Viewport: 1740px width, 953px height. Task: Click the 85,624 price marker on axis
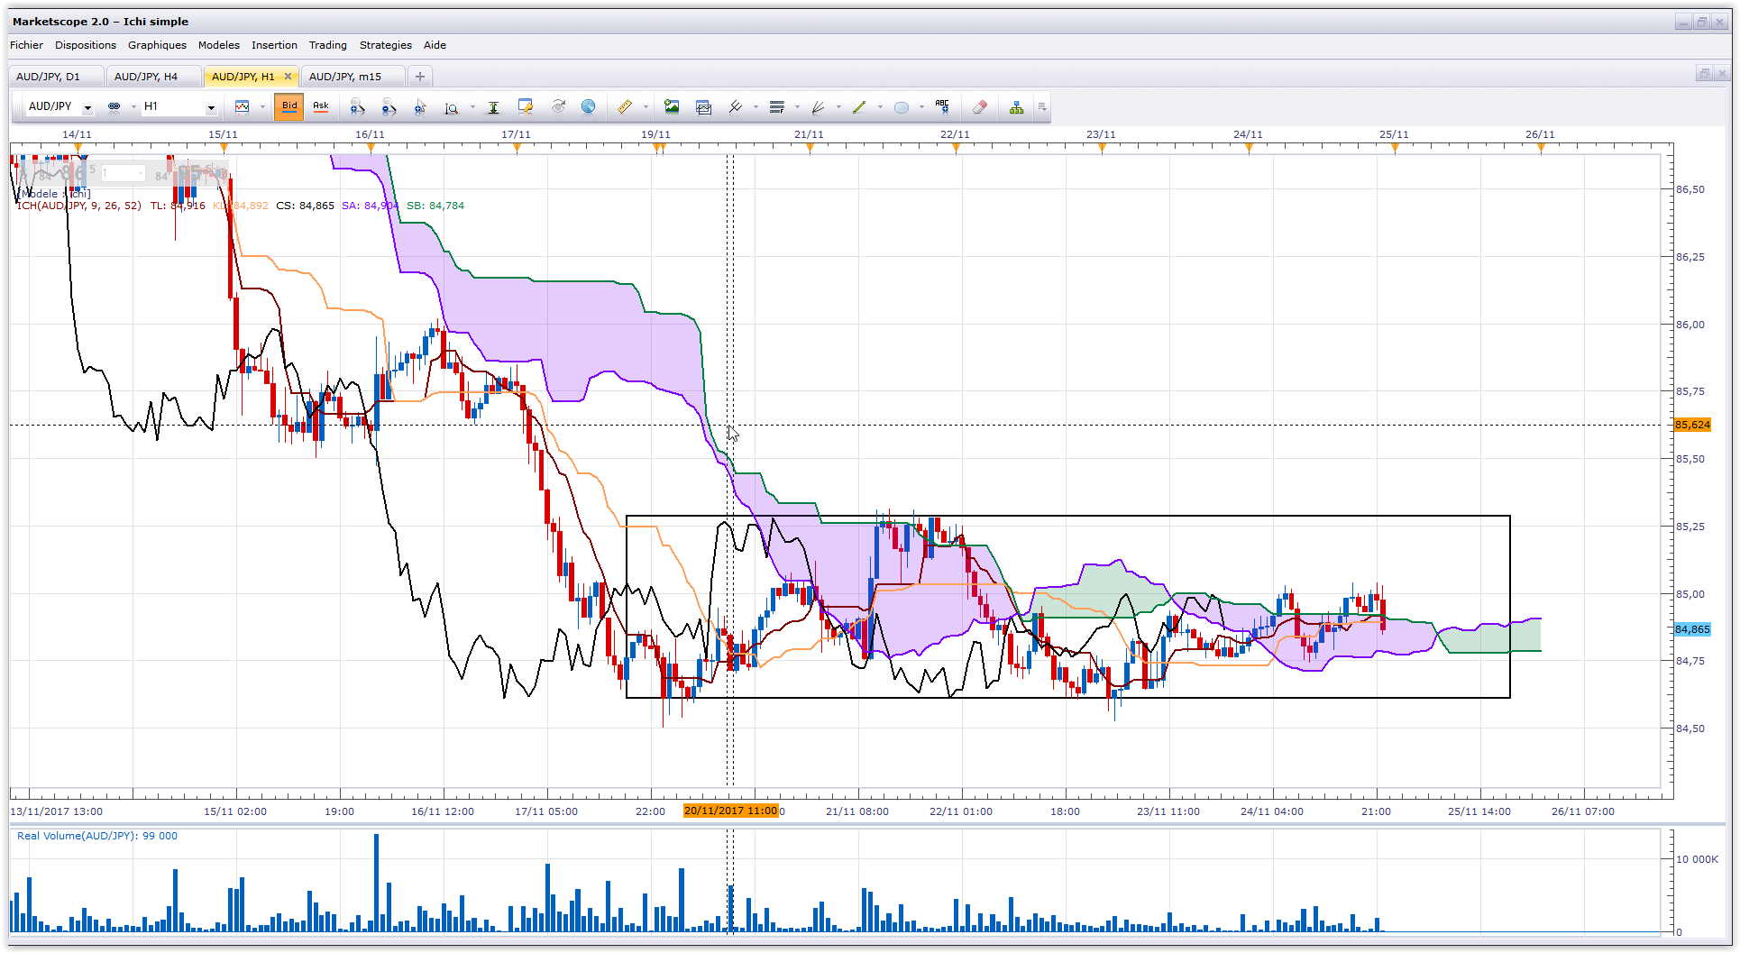[1692, 425]
